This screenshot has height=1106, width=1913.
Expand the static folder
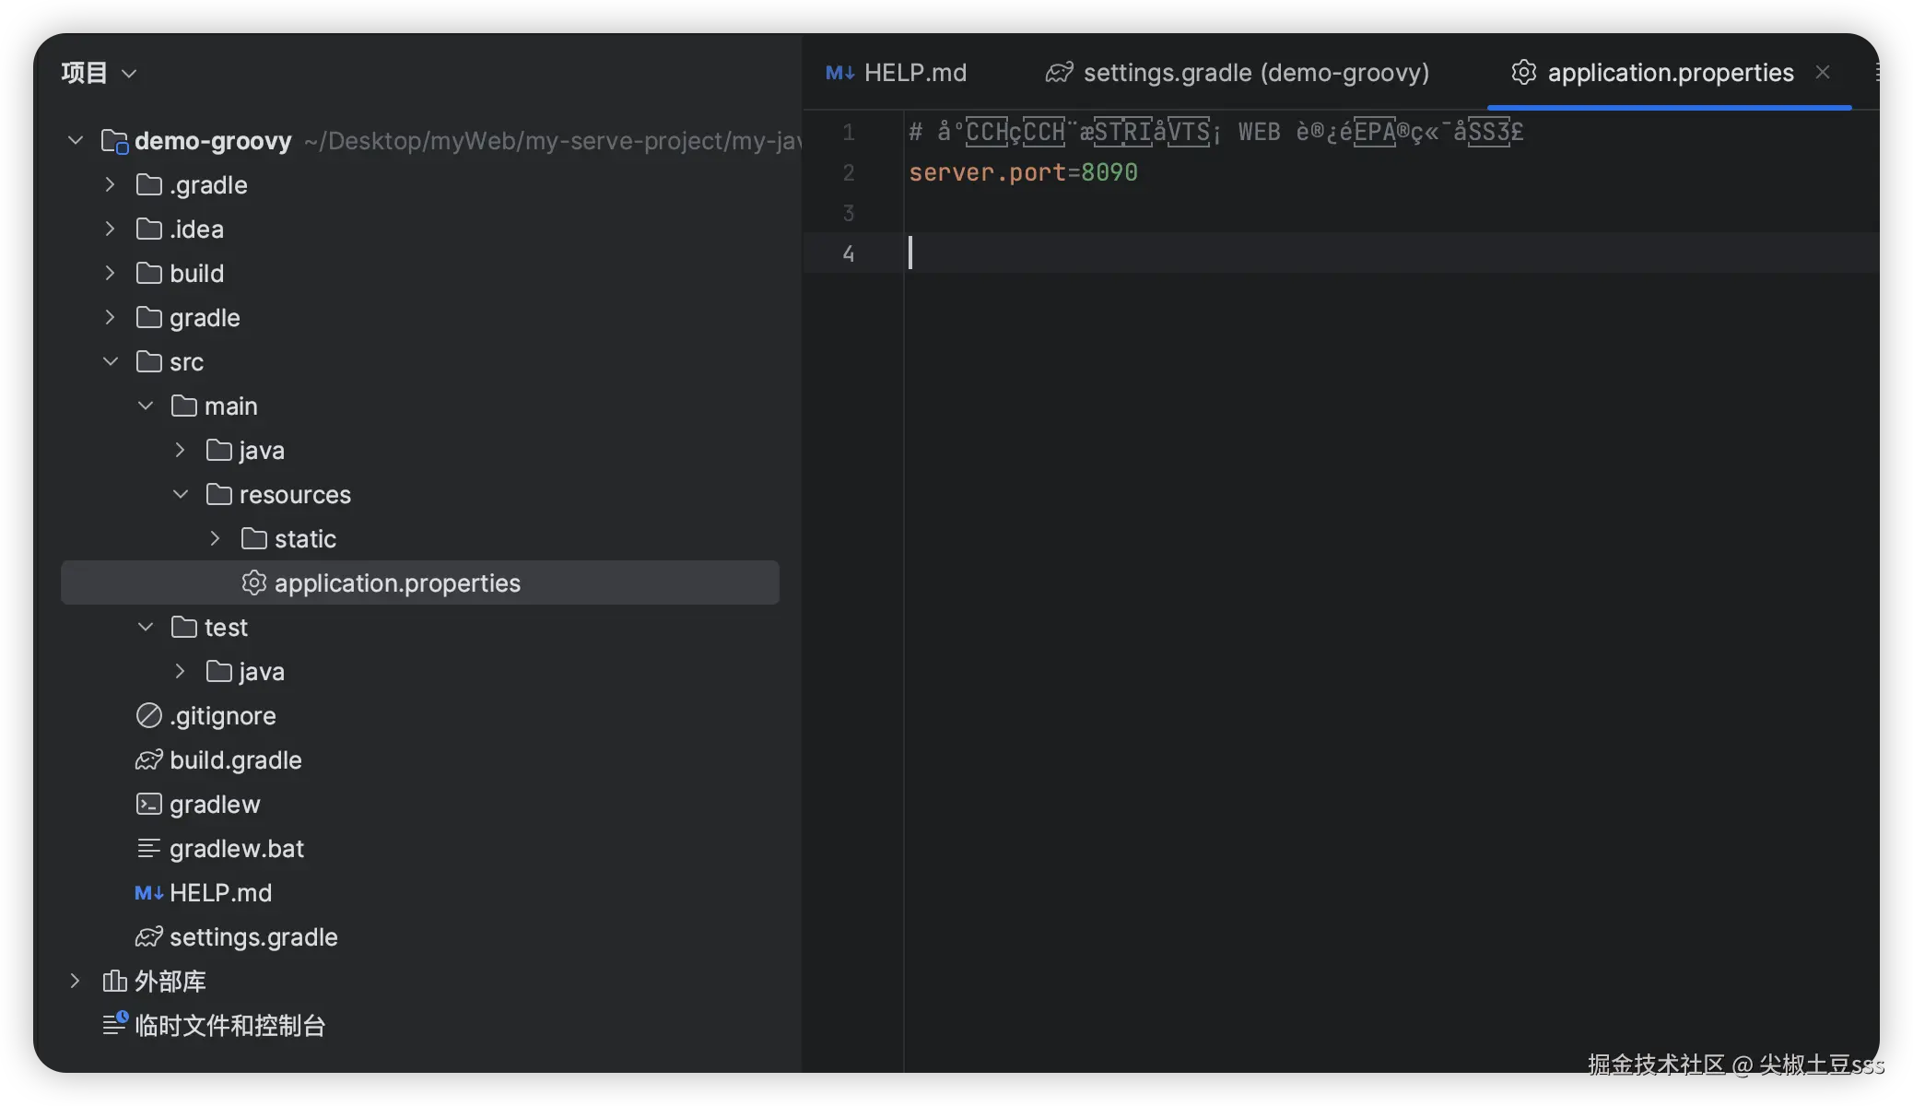216,539
